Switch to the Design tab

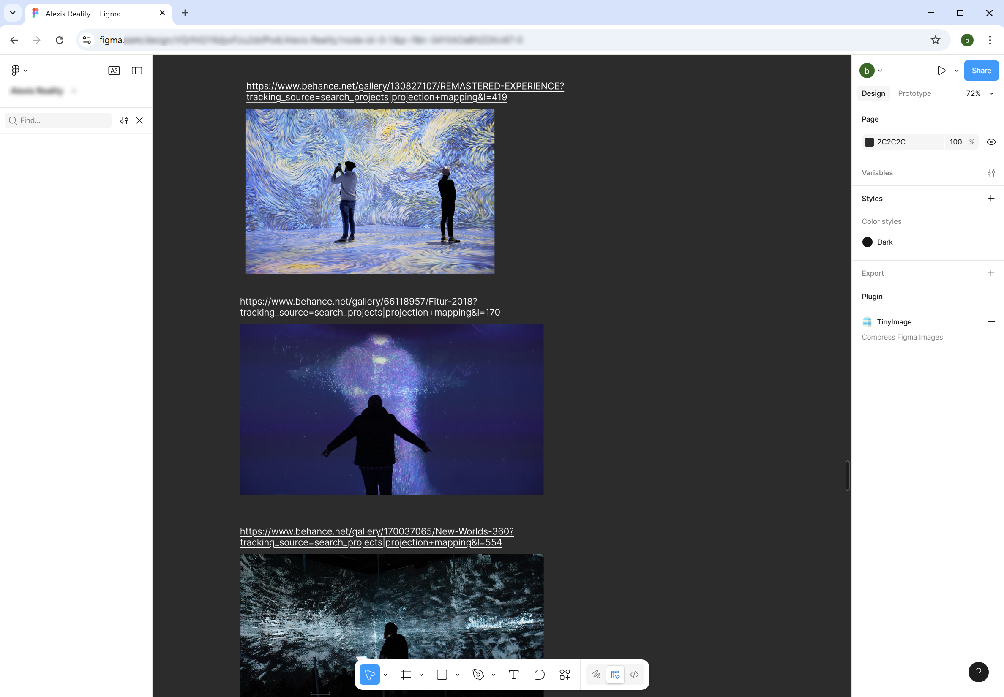pyautogui.click(x=873, y=93)
